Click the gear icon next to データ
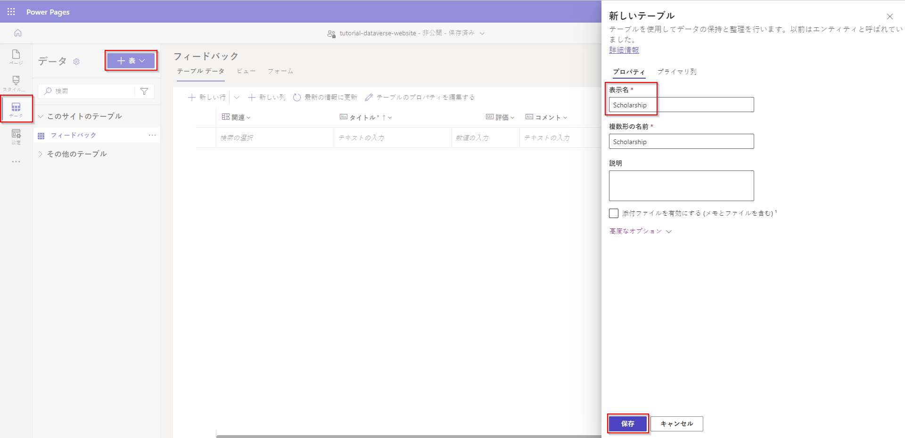The image size is (905, 438). pos(75,62)
